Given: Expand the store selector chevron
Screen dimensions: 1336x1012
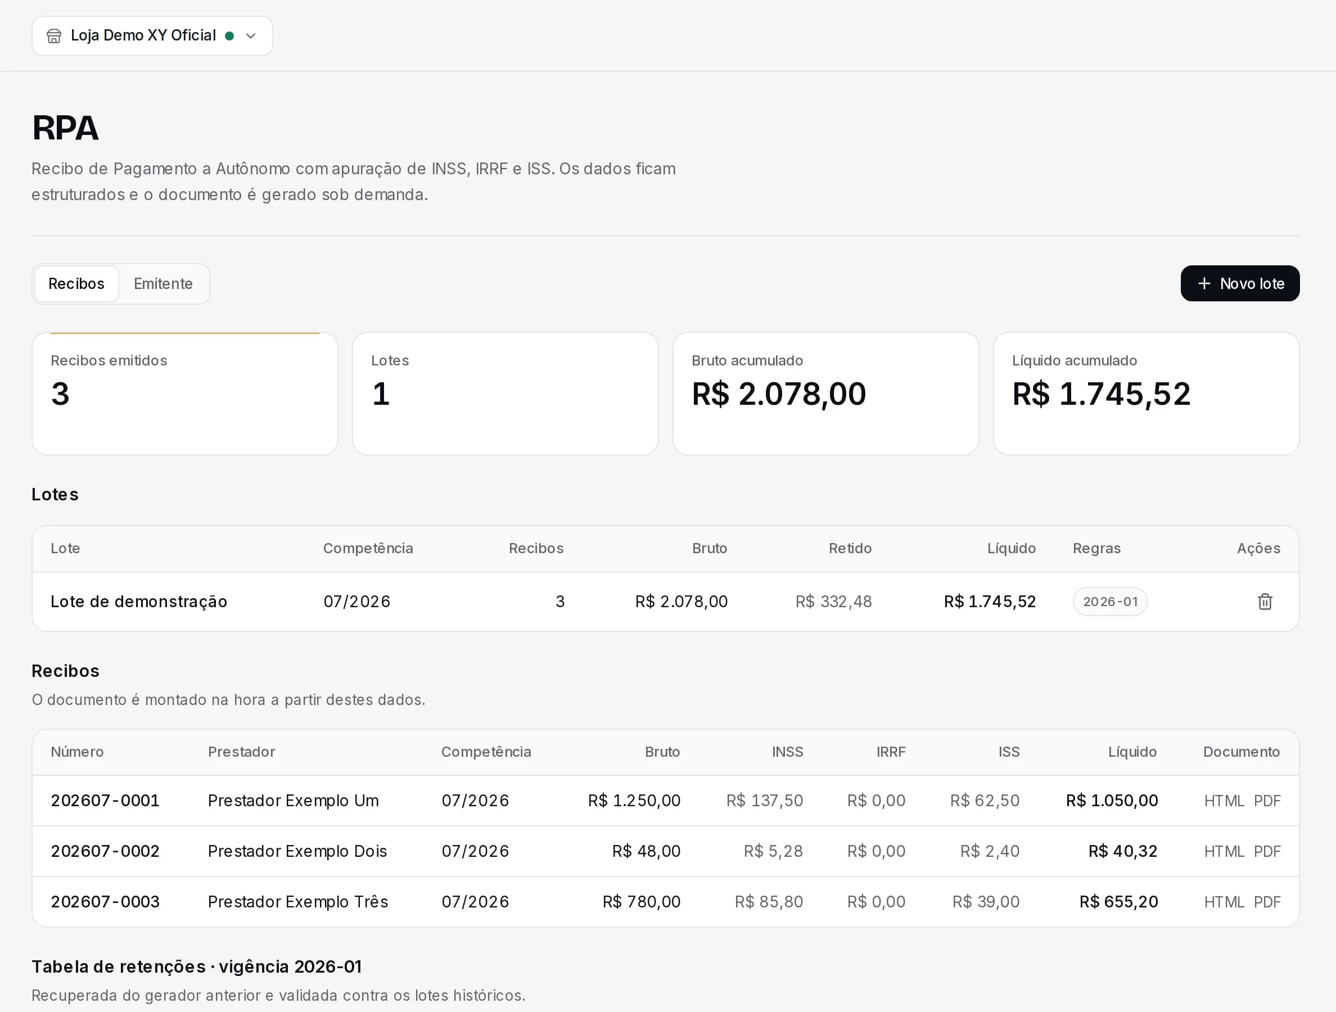Looking at the screenshot, I should tap(251, 36).
